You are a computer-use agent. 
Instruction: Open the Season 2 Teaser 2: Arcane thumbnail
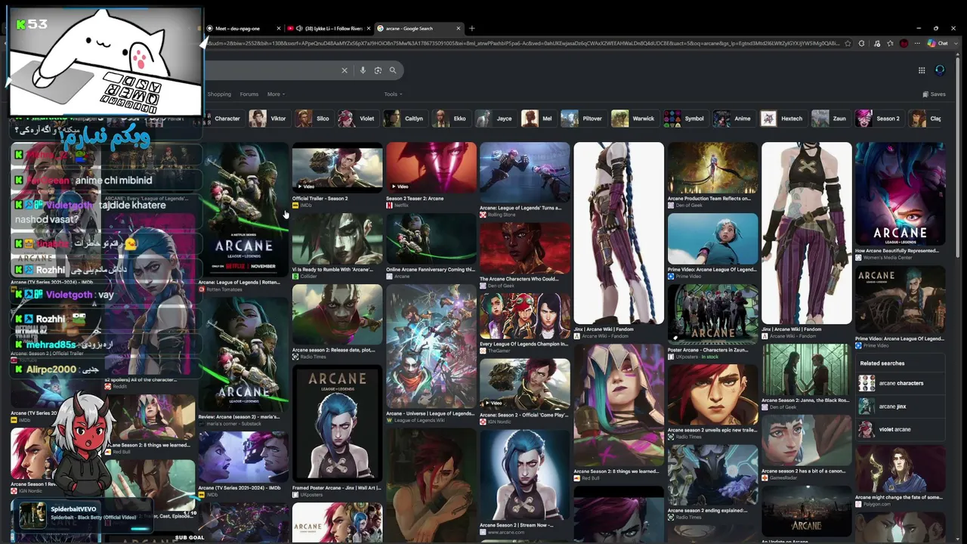(431, 168)
